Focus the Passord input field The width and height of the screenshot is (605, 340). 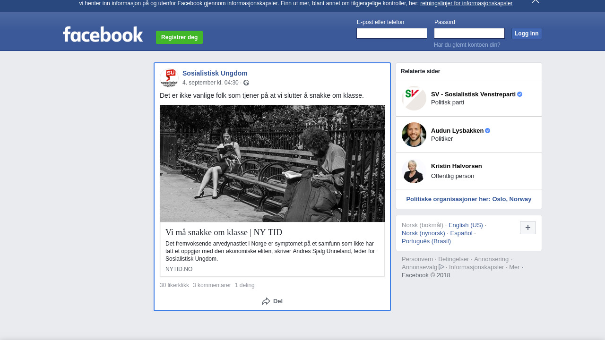[x=469, y=33]
